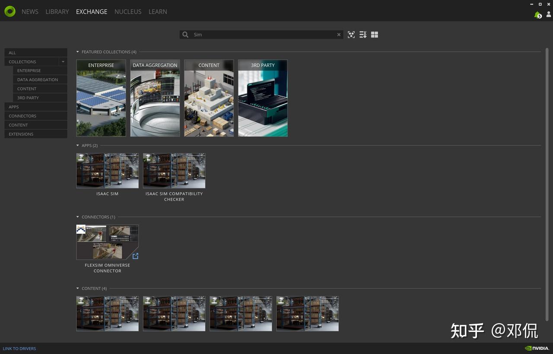Open the notifications bell with badge

537,15
